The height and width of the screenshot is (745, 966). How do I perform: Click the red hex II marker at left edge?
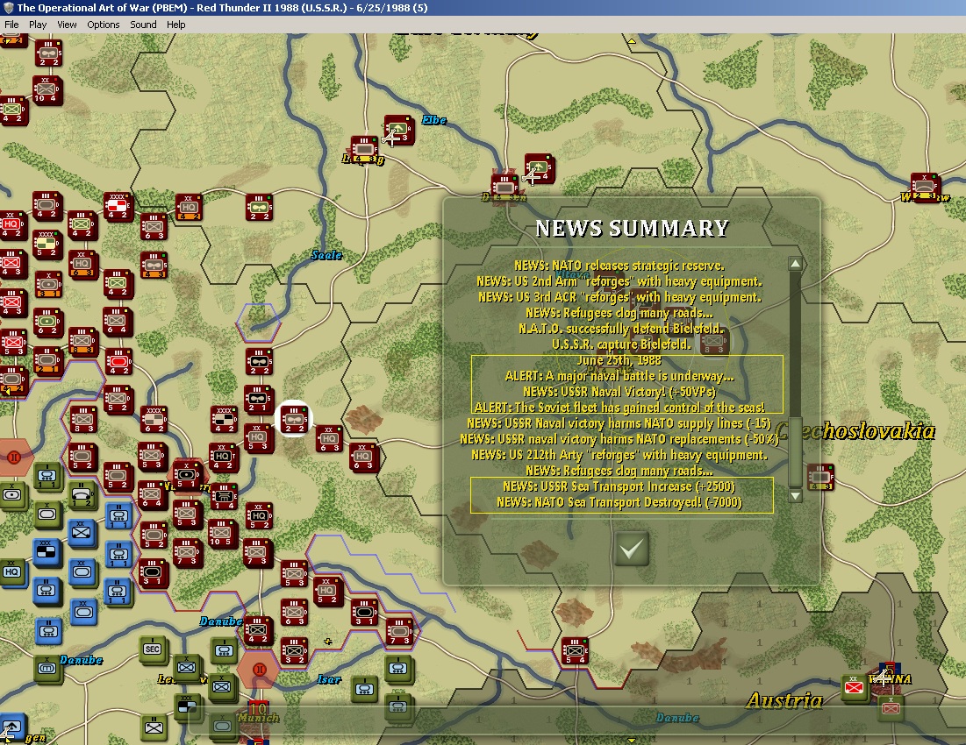(13, 458)
